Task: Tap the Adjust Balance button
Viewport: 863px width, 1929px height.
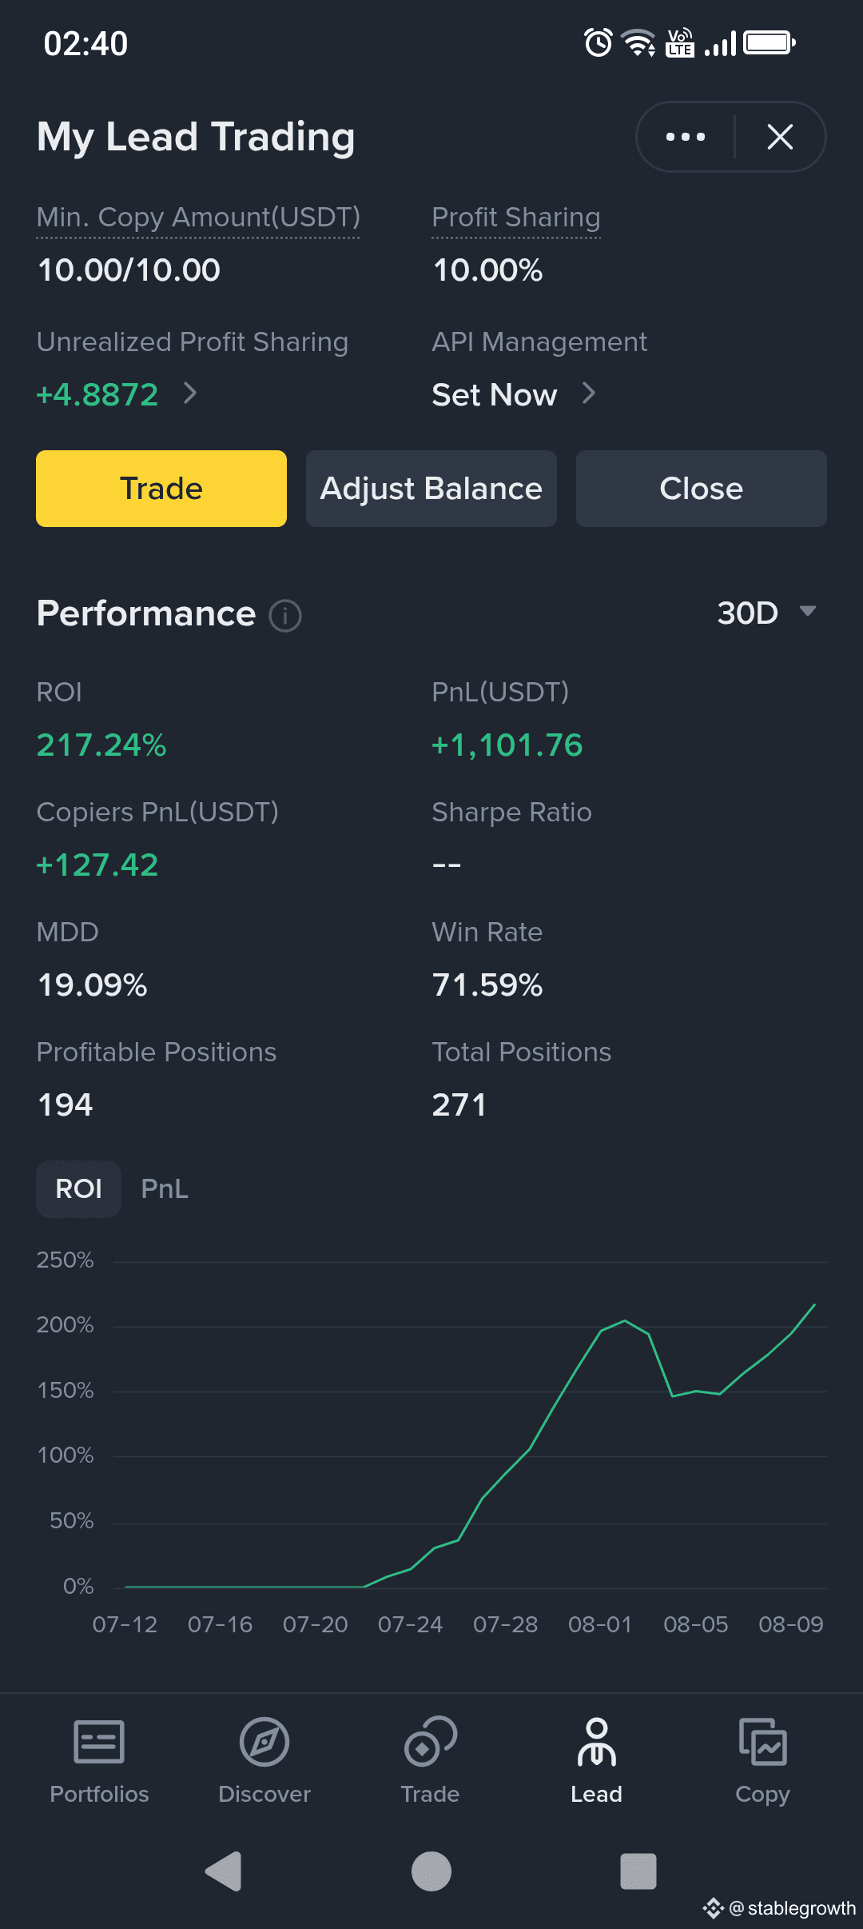Action: point(431,489)
